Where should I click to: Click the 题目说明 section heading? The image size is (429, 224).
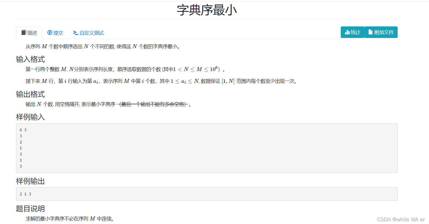click(x=30, y=209)
